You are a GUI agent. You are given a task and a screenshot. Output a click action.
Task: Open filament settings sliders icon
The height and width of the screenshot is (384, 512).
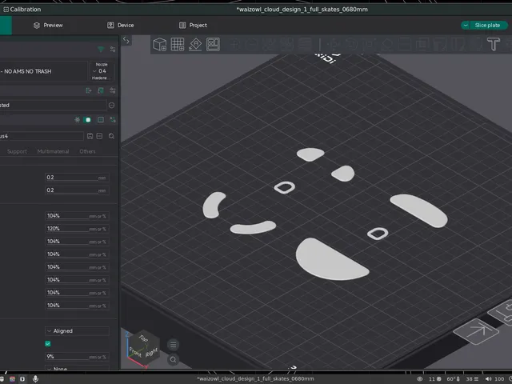click(113, 90)
